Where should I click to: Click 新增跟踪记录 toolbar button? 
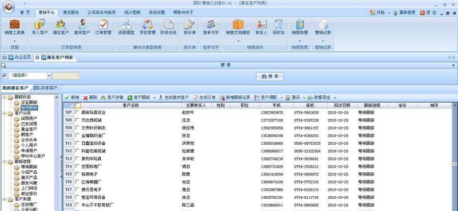pos(235,97)
